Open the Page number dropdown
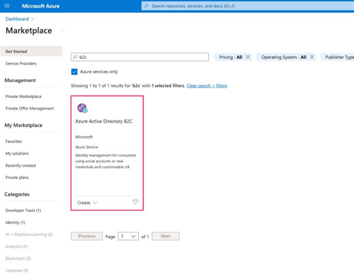 128,236
